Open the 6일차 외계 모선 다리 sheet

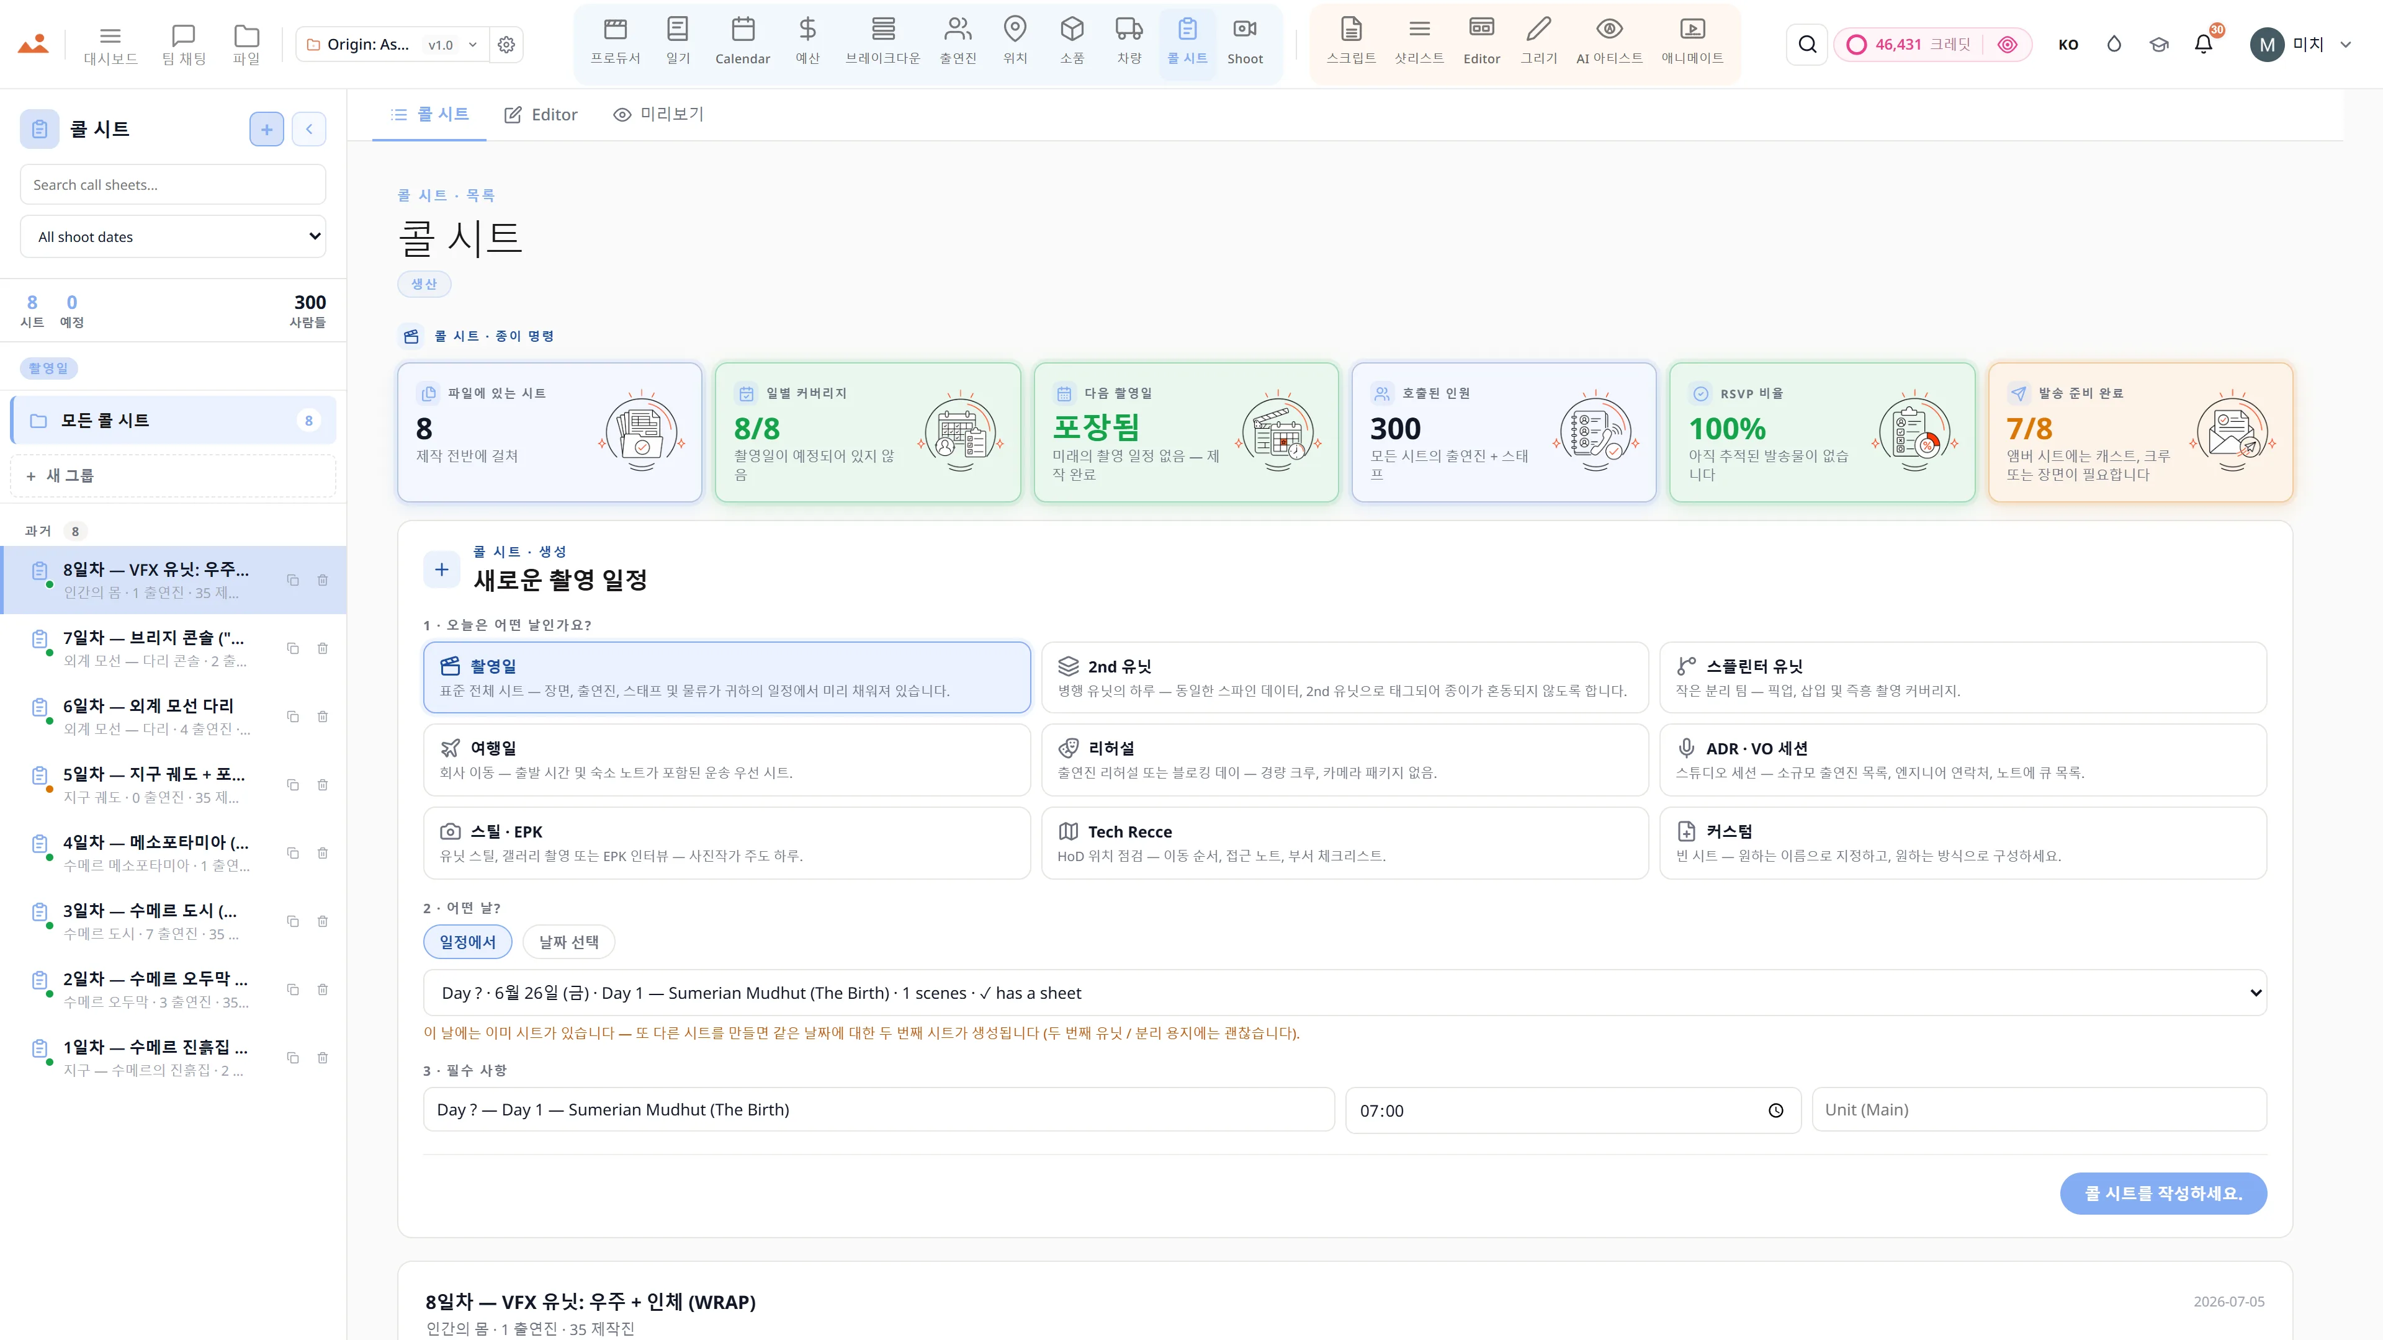pyautogui.click(x=173, y=717)
